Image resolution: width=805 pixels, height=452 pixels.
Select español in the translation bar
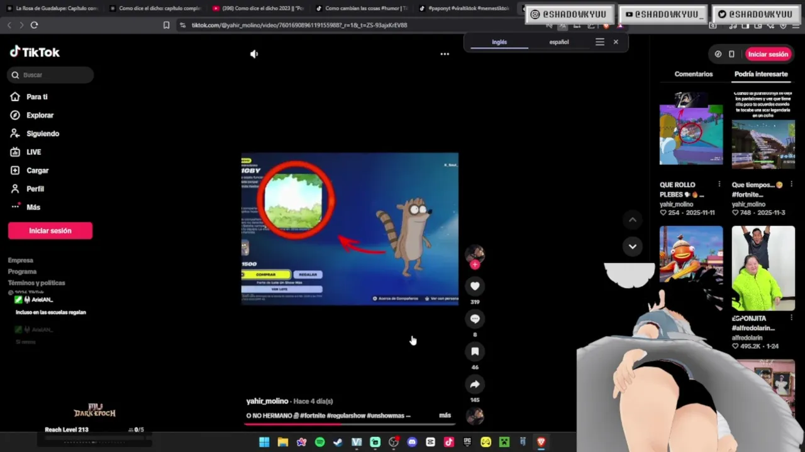[559, 42]
